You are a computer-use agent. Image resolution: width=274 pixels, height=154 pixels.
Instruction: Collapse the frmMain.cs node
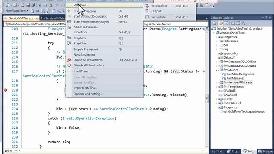click(x=217, y=70)
